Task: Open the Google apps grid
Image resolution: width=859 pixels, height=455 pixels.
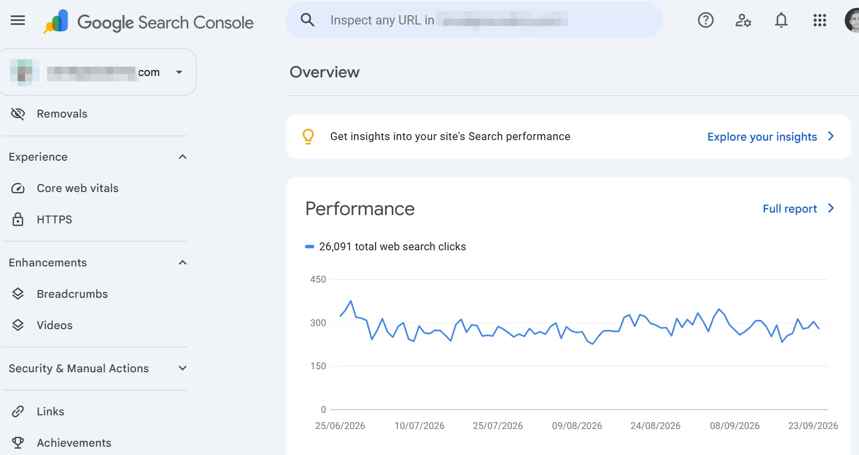Action: (x=820, y=20)
